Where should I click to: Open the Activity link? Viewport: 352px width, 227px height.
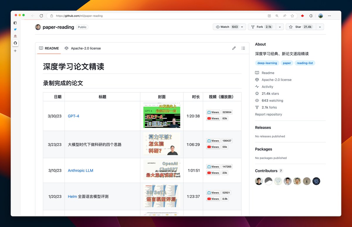(x=264, y=87)
